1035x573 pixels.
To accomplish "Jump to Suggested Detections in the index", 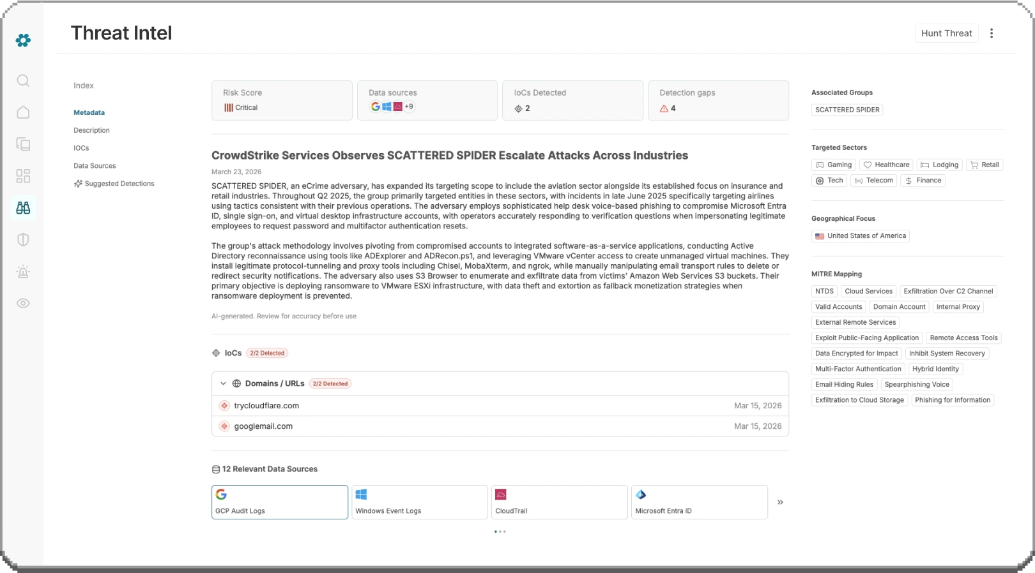I will pyautogui.click(x=119, y=184).
